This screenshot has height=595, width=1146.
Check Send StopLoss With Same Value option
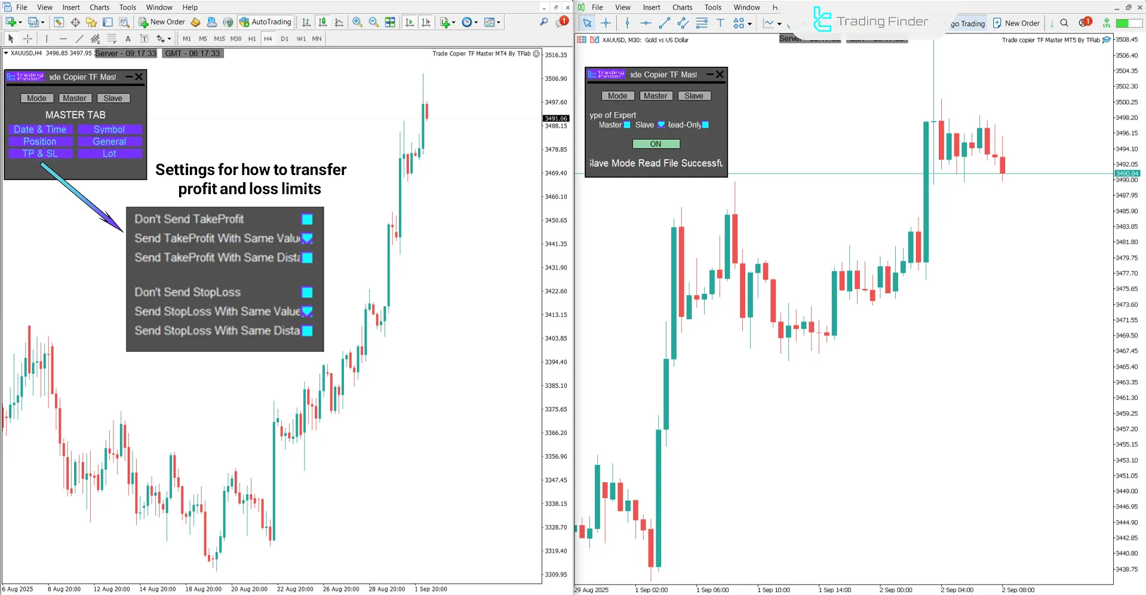[307, 311]
